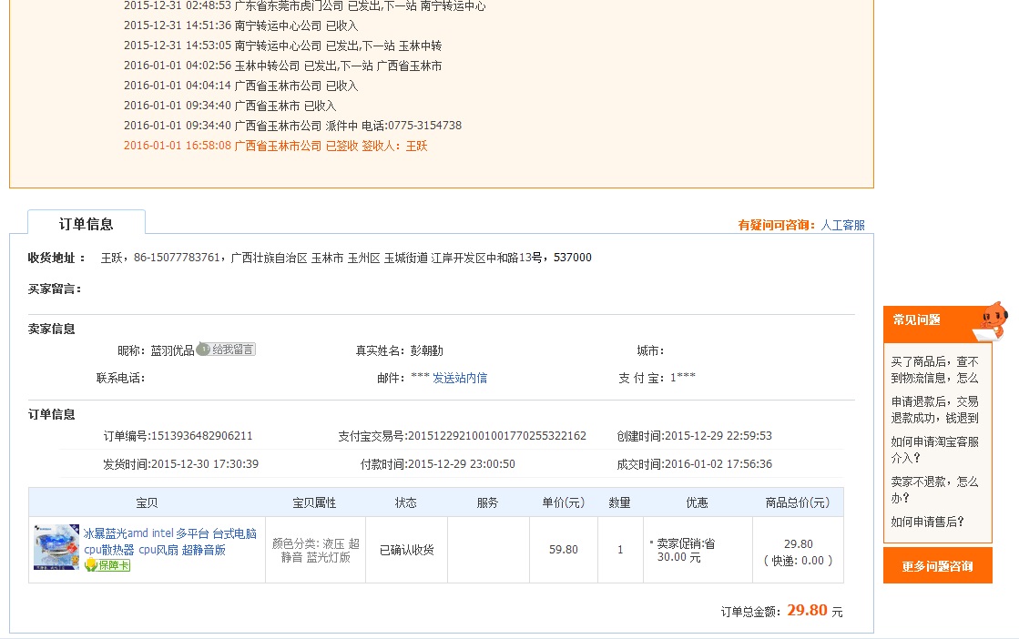
Task: Click 更多问题咨询 orange button
Action: [937, 565]
